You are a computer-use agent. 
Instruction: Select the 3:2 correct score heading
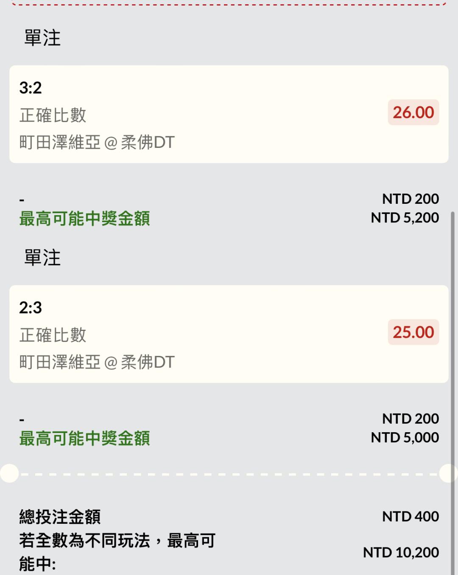tap(31, 88)
